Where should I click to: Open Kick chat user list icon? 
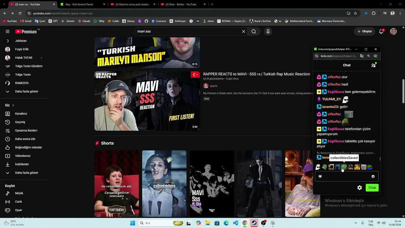[373, 65]
